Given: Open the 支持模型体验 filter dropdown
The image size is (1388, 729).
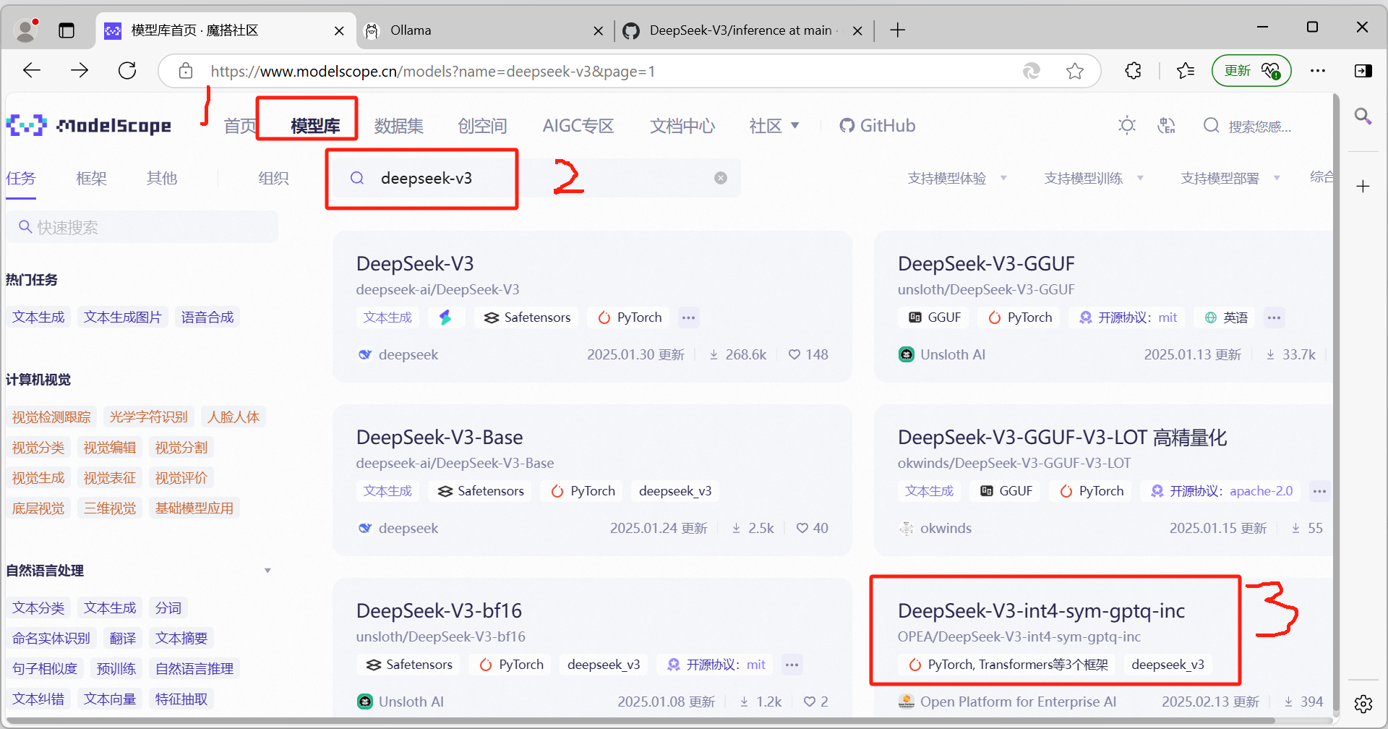Looking at the screenshot, I should pyautogui.click(x=957, y=178).
